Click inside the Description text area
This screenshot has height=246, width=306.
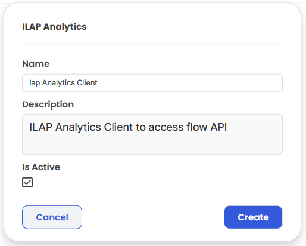pos(152,134)
